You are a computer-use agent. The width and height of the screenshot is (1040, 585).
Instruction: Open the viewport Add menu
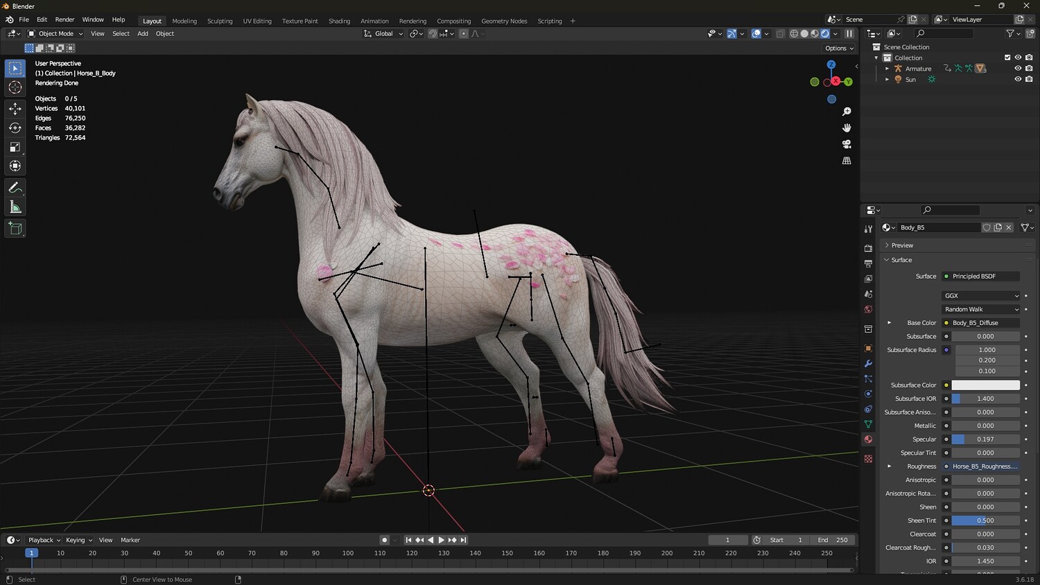pos(143,33)
